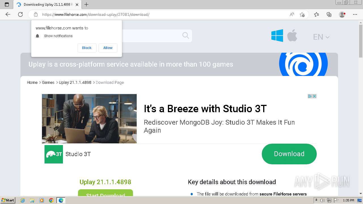Screen dimensions: 363x204
Task: Open File Explorer from the taskbar
Action: pos(32,200)
